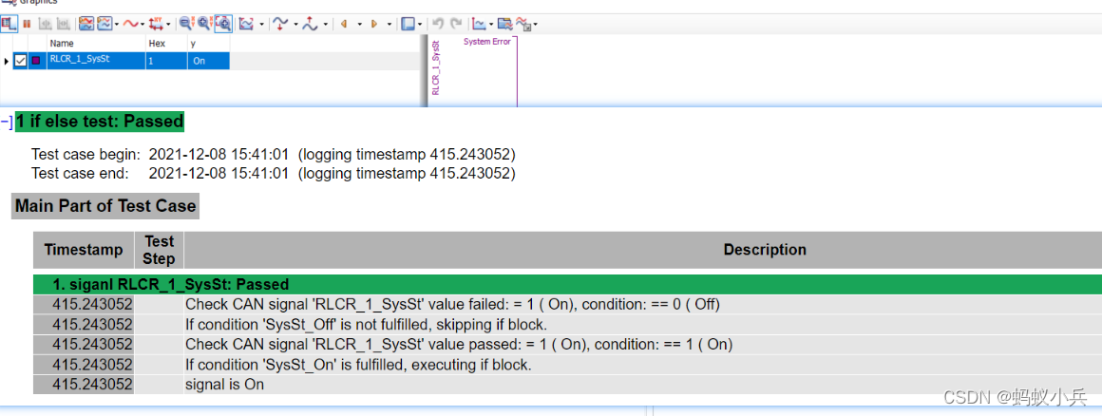The width and height of the screenshot is (1102, 416).
Task: Click the 'System Error' graph label
Action: [x=487, y=42]
